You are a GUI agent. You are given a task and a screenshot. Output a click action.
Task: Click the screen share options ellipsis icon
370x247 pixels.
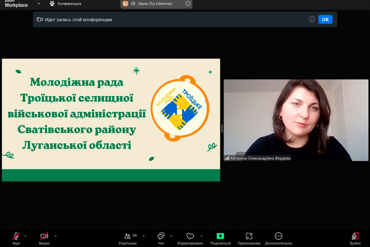(x=188, y=4)
